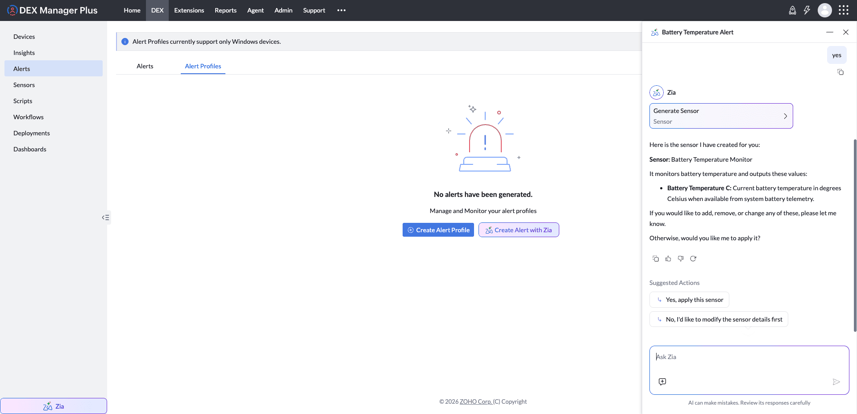Click the info icon in the banner
Viewport: 857px width, 414px height.
coord(125,42)
